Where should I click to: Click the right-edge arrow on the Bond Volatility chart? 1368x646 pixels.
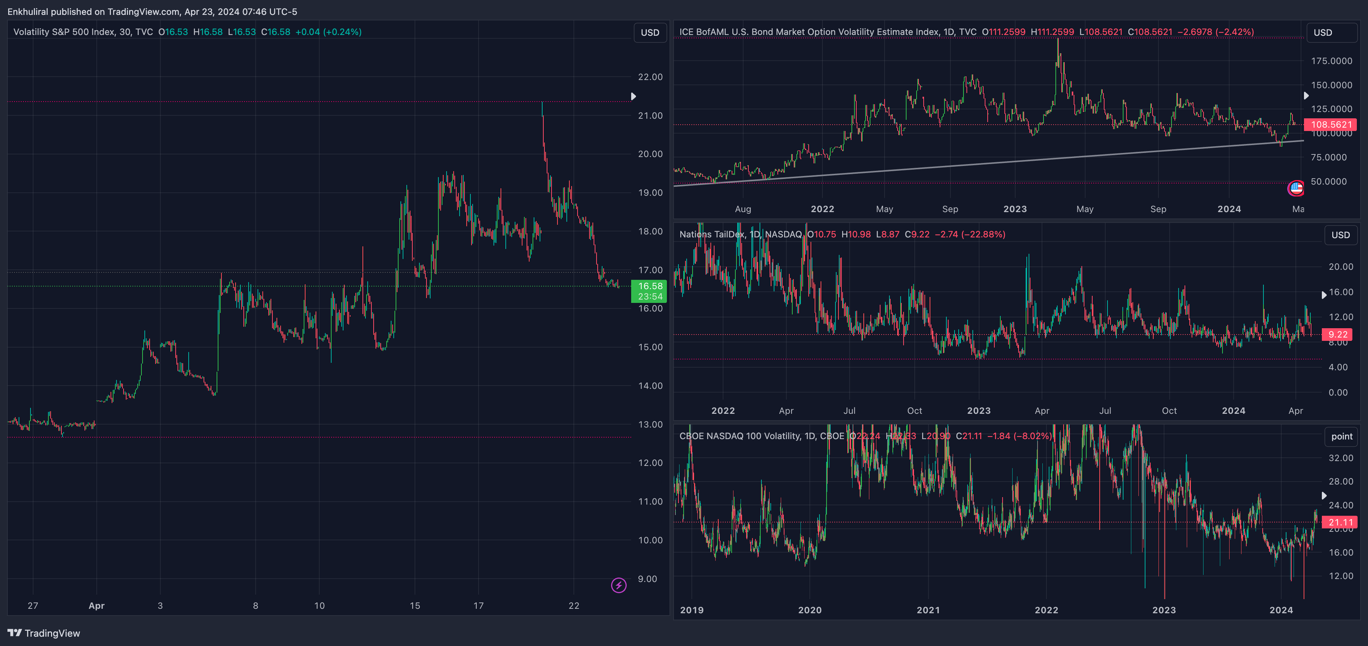[x=1306, y=96]
